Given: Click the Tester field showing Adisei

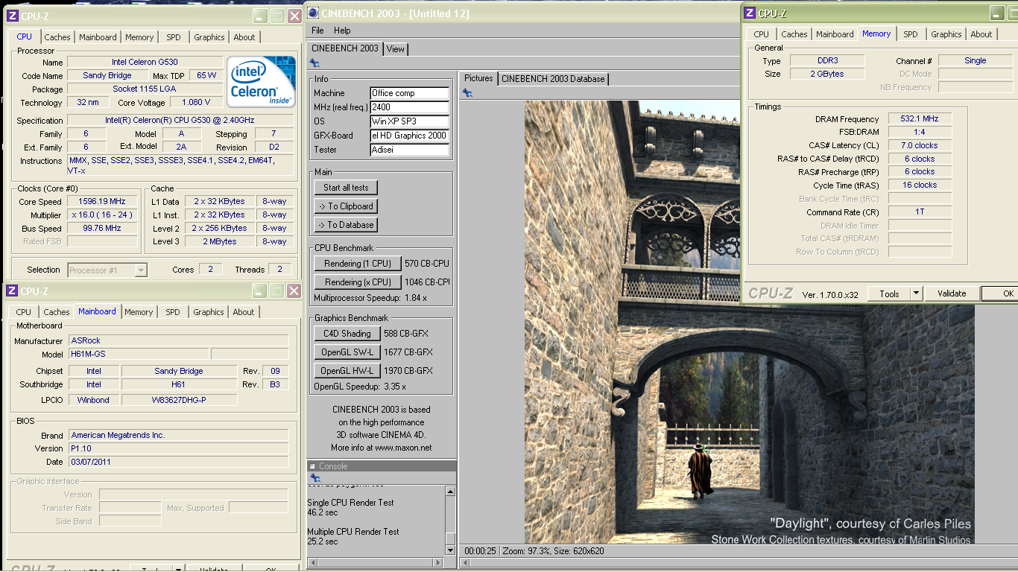Looking at the screenshot, I should [x=410, y=150].
